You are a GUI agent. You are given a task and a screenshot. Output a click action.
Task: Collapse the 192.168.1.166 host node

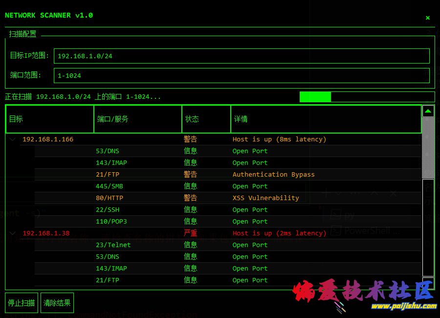(12, 139)
